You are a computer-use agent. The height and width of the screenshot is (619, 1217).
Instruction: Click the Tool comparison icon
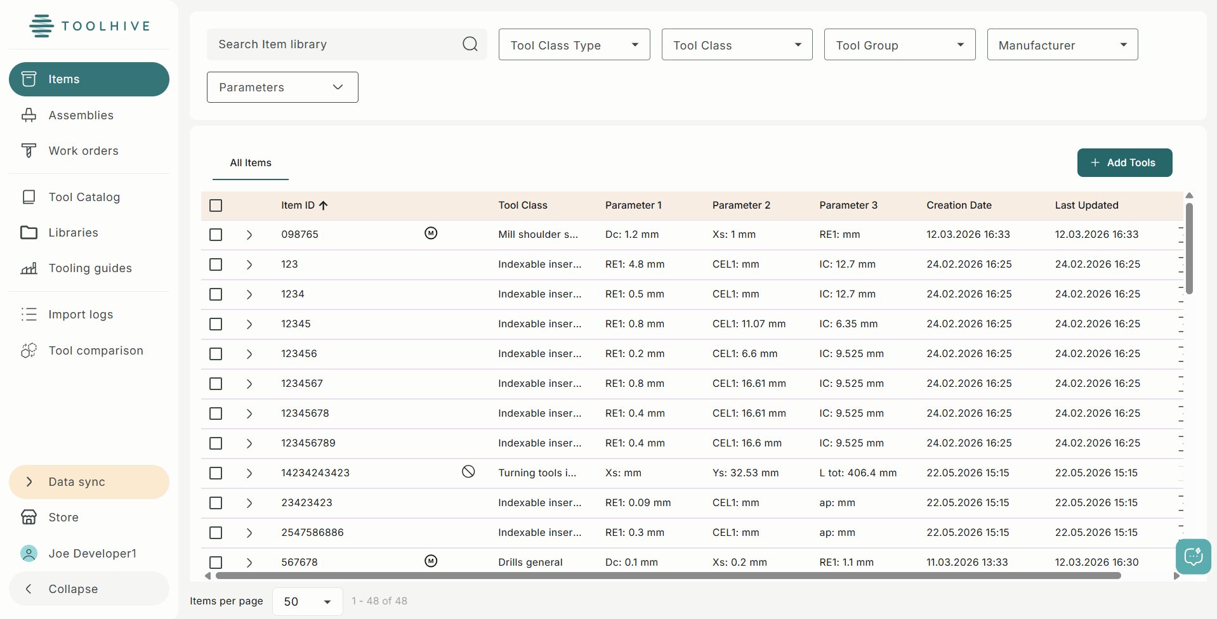[29, 351]
